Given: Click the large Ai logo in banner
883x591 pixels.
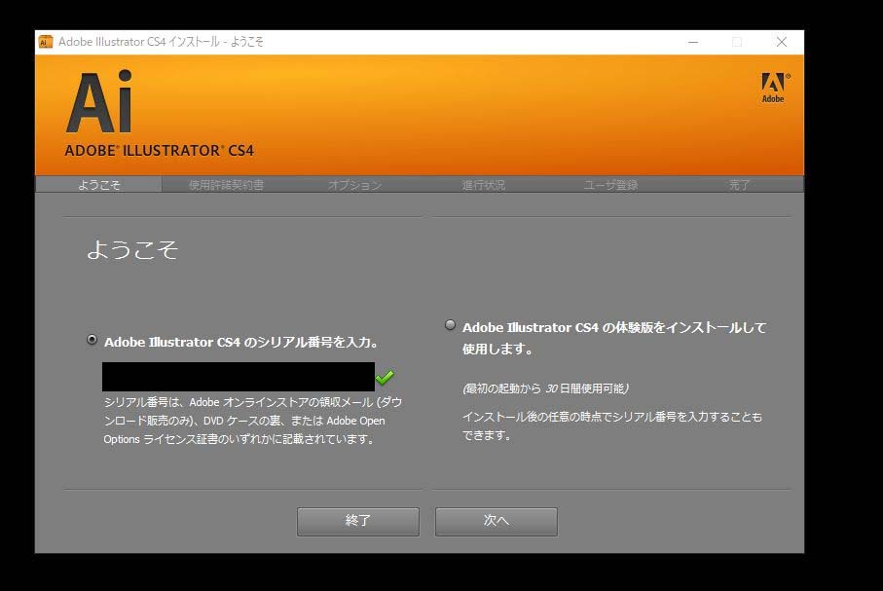Looking at the screenshot, I should point(99,102).
